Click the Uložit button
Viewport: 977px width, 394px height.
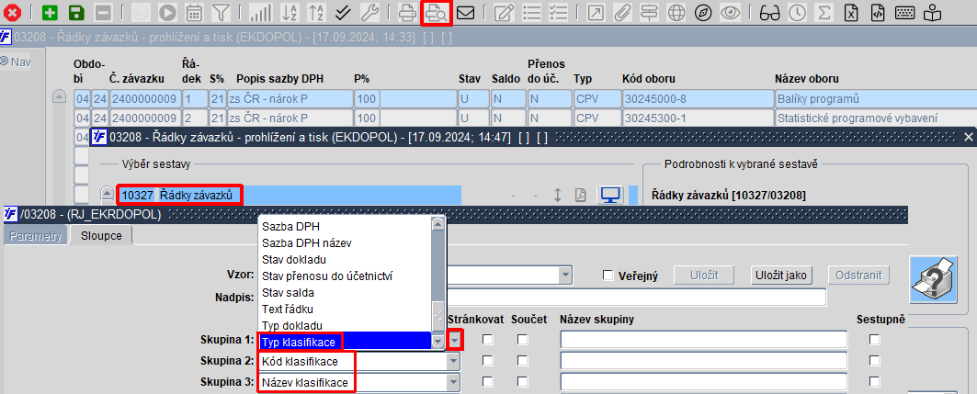click(704, 275)
